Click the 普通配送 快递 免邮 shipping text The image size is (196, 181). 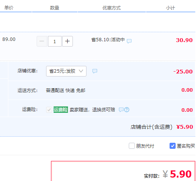pyautogui.click(x=66, y=90)
